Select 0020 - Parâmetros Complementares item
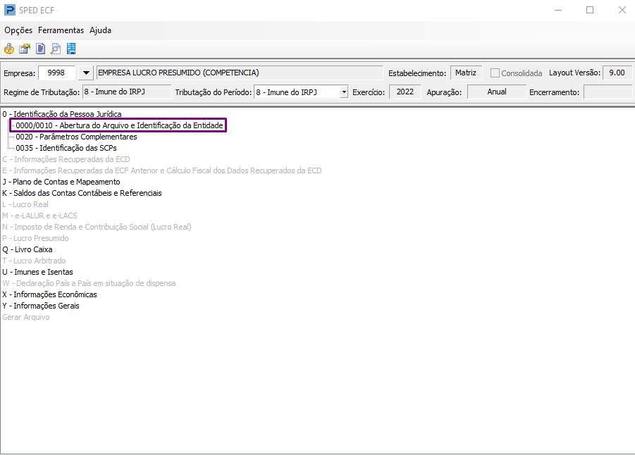 point(77,137)
